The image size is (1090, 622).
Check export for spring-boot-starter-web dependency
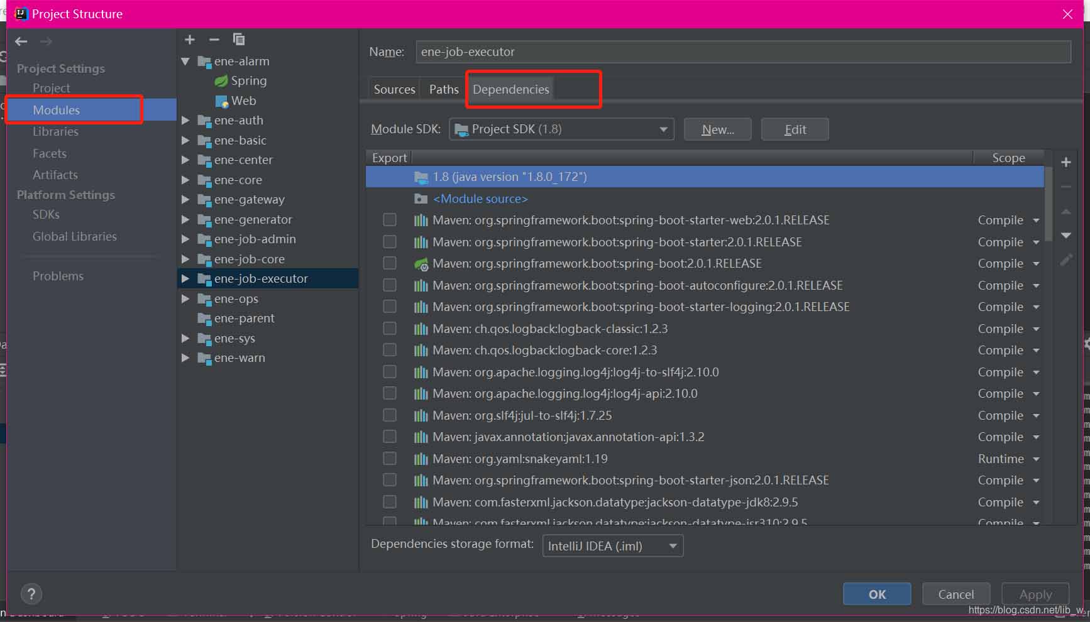[390, 220]
